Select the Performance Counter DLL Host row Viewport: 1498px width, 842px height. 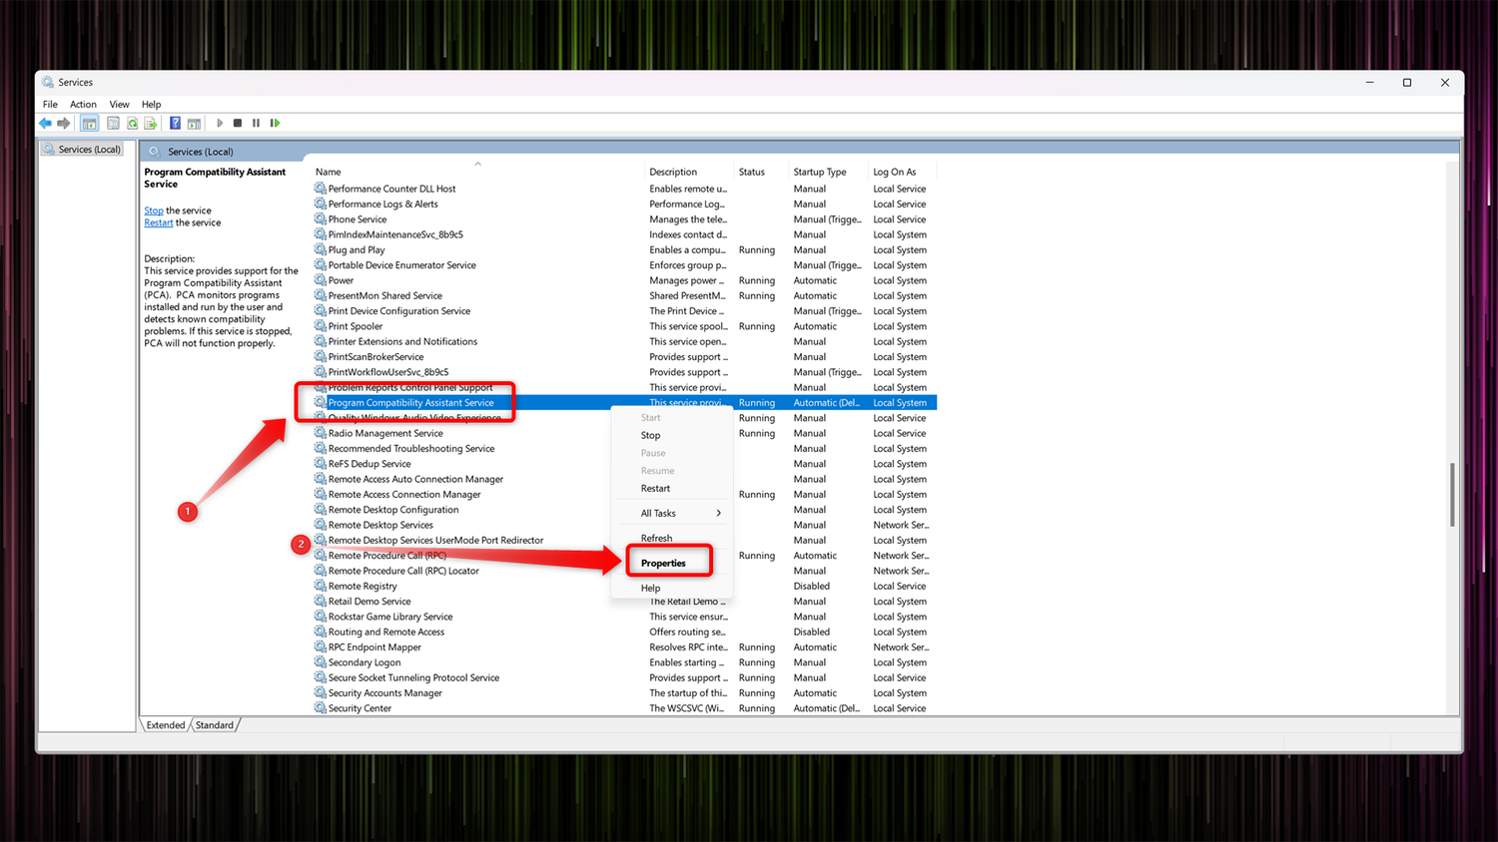(625, 189)
